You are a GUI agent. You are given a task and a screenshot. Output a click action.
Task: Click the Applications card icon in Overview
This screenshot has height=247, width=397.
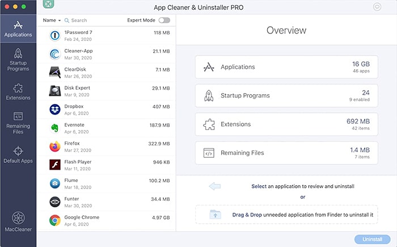point(209,67)
